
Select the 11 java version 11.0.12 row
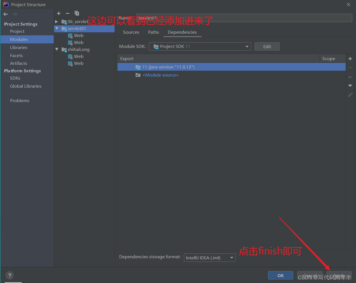[232, 67]
